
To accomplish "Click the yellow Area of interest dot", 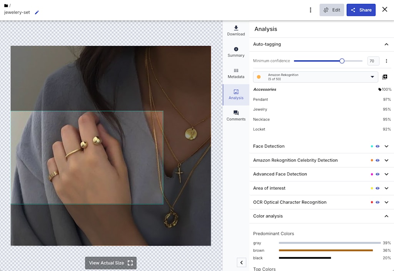I will (x=372, y=188).
